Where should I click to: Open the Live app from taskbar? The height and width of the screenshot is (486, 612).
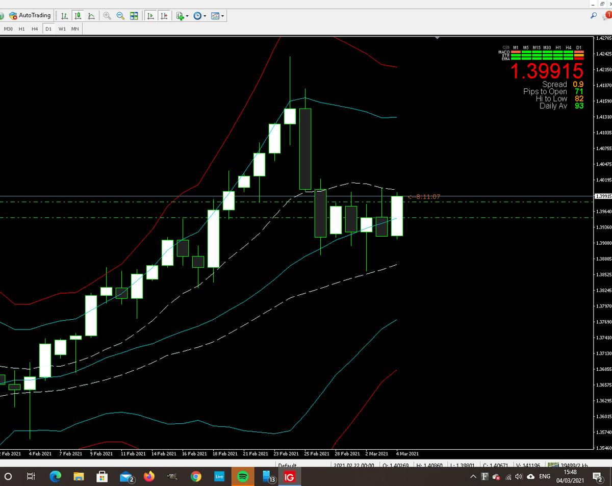[219, 477]
